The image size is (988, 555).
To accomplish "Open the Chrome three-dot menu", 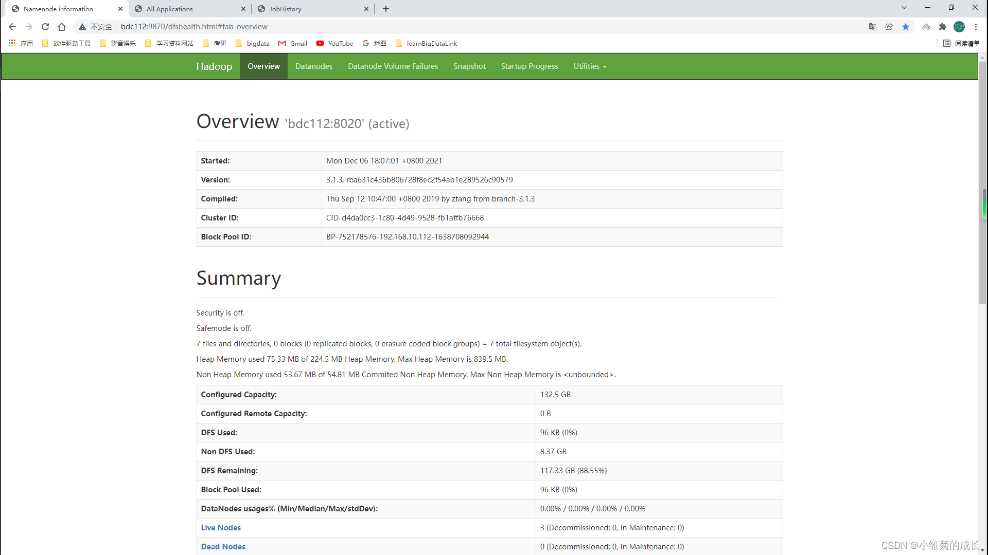I will [x=976, y=27].
